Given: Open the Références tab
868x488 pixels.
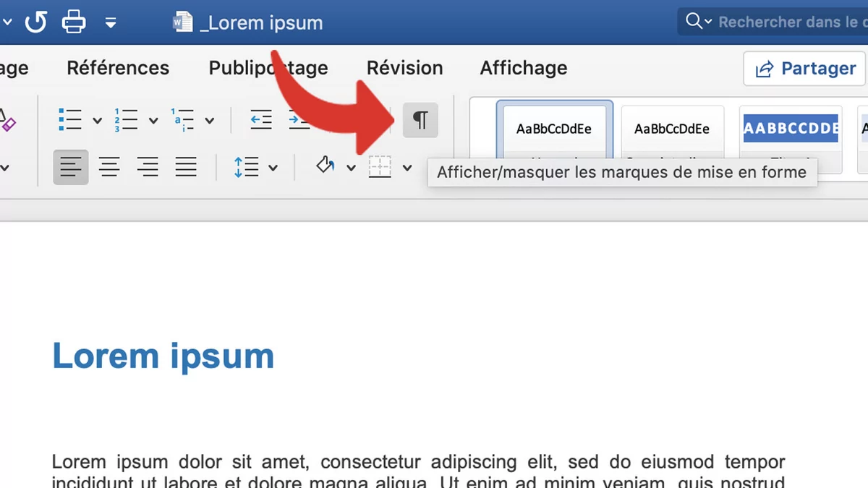Looking at the screenshot, I should click(118, 68).
